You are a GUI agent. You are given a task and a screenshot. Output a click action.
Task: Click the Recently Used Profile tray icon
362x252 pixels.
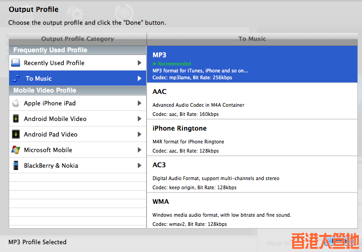pyautogui.click(x=16, y=63)
